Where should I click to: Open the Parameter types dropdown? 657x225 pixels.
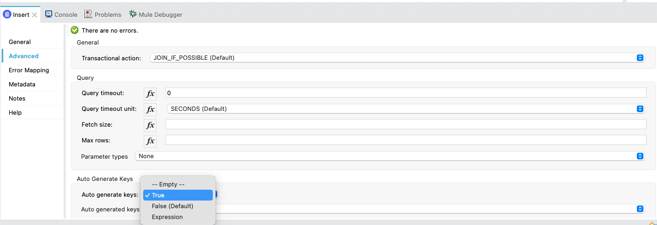(x=390, y=157)
